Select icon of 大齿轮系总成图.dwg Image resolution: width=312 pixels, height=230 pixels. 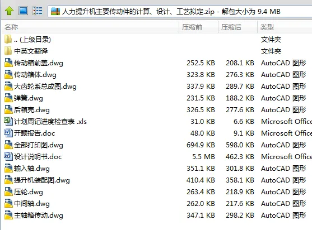tap(8, 86)
